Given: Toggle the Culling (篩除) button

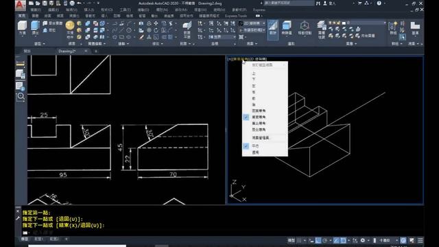Looking at the screenshot, I should [273, 30].
